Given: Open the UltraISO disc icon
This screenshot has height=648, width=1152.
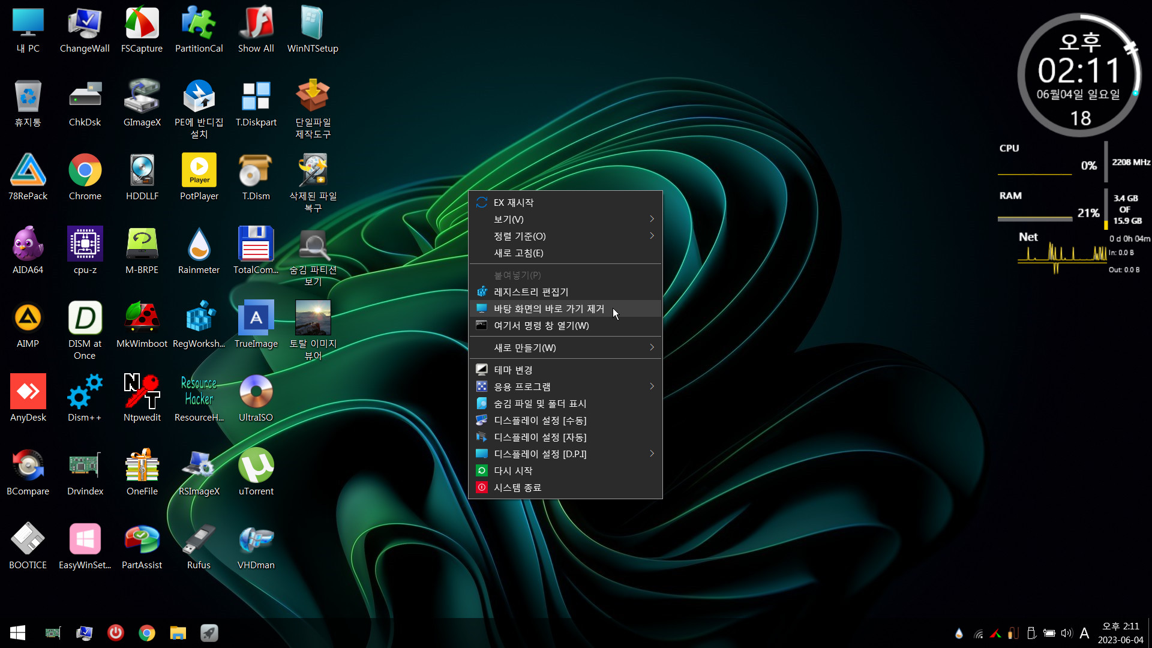Looking at the screenshot, I should [x=256, y=399].
